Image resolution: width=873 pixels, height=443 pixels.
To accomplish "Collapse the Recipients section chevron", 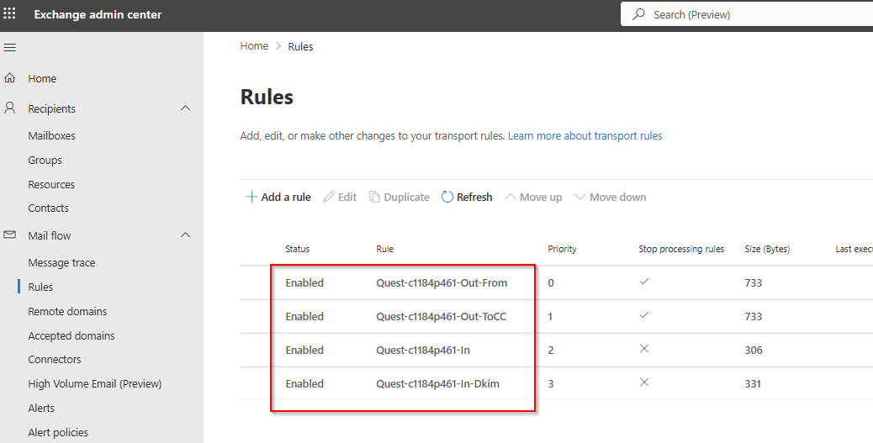I will coord(185,108).
